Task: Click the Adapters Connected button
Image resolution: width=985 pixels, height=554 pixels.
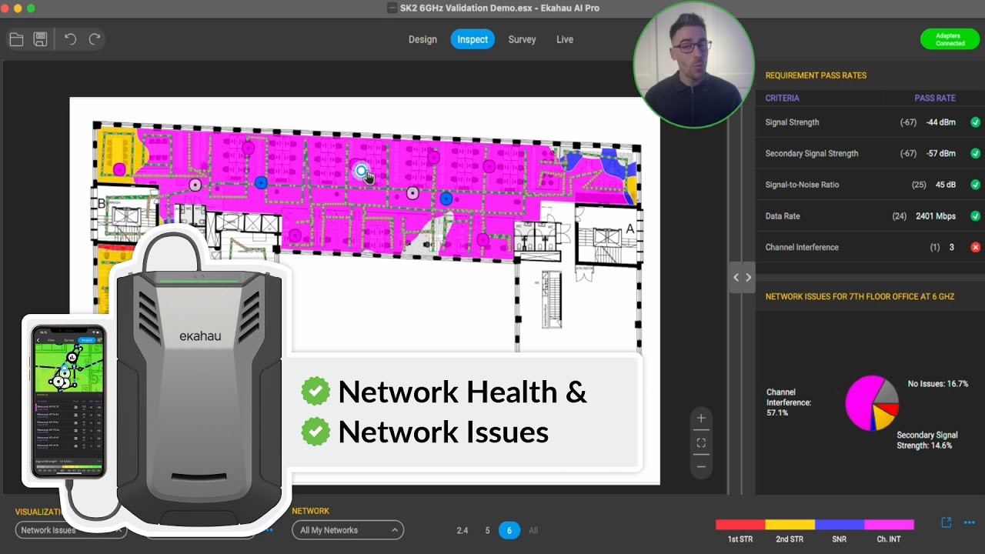Action: [950, 39]
